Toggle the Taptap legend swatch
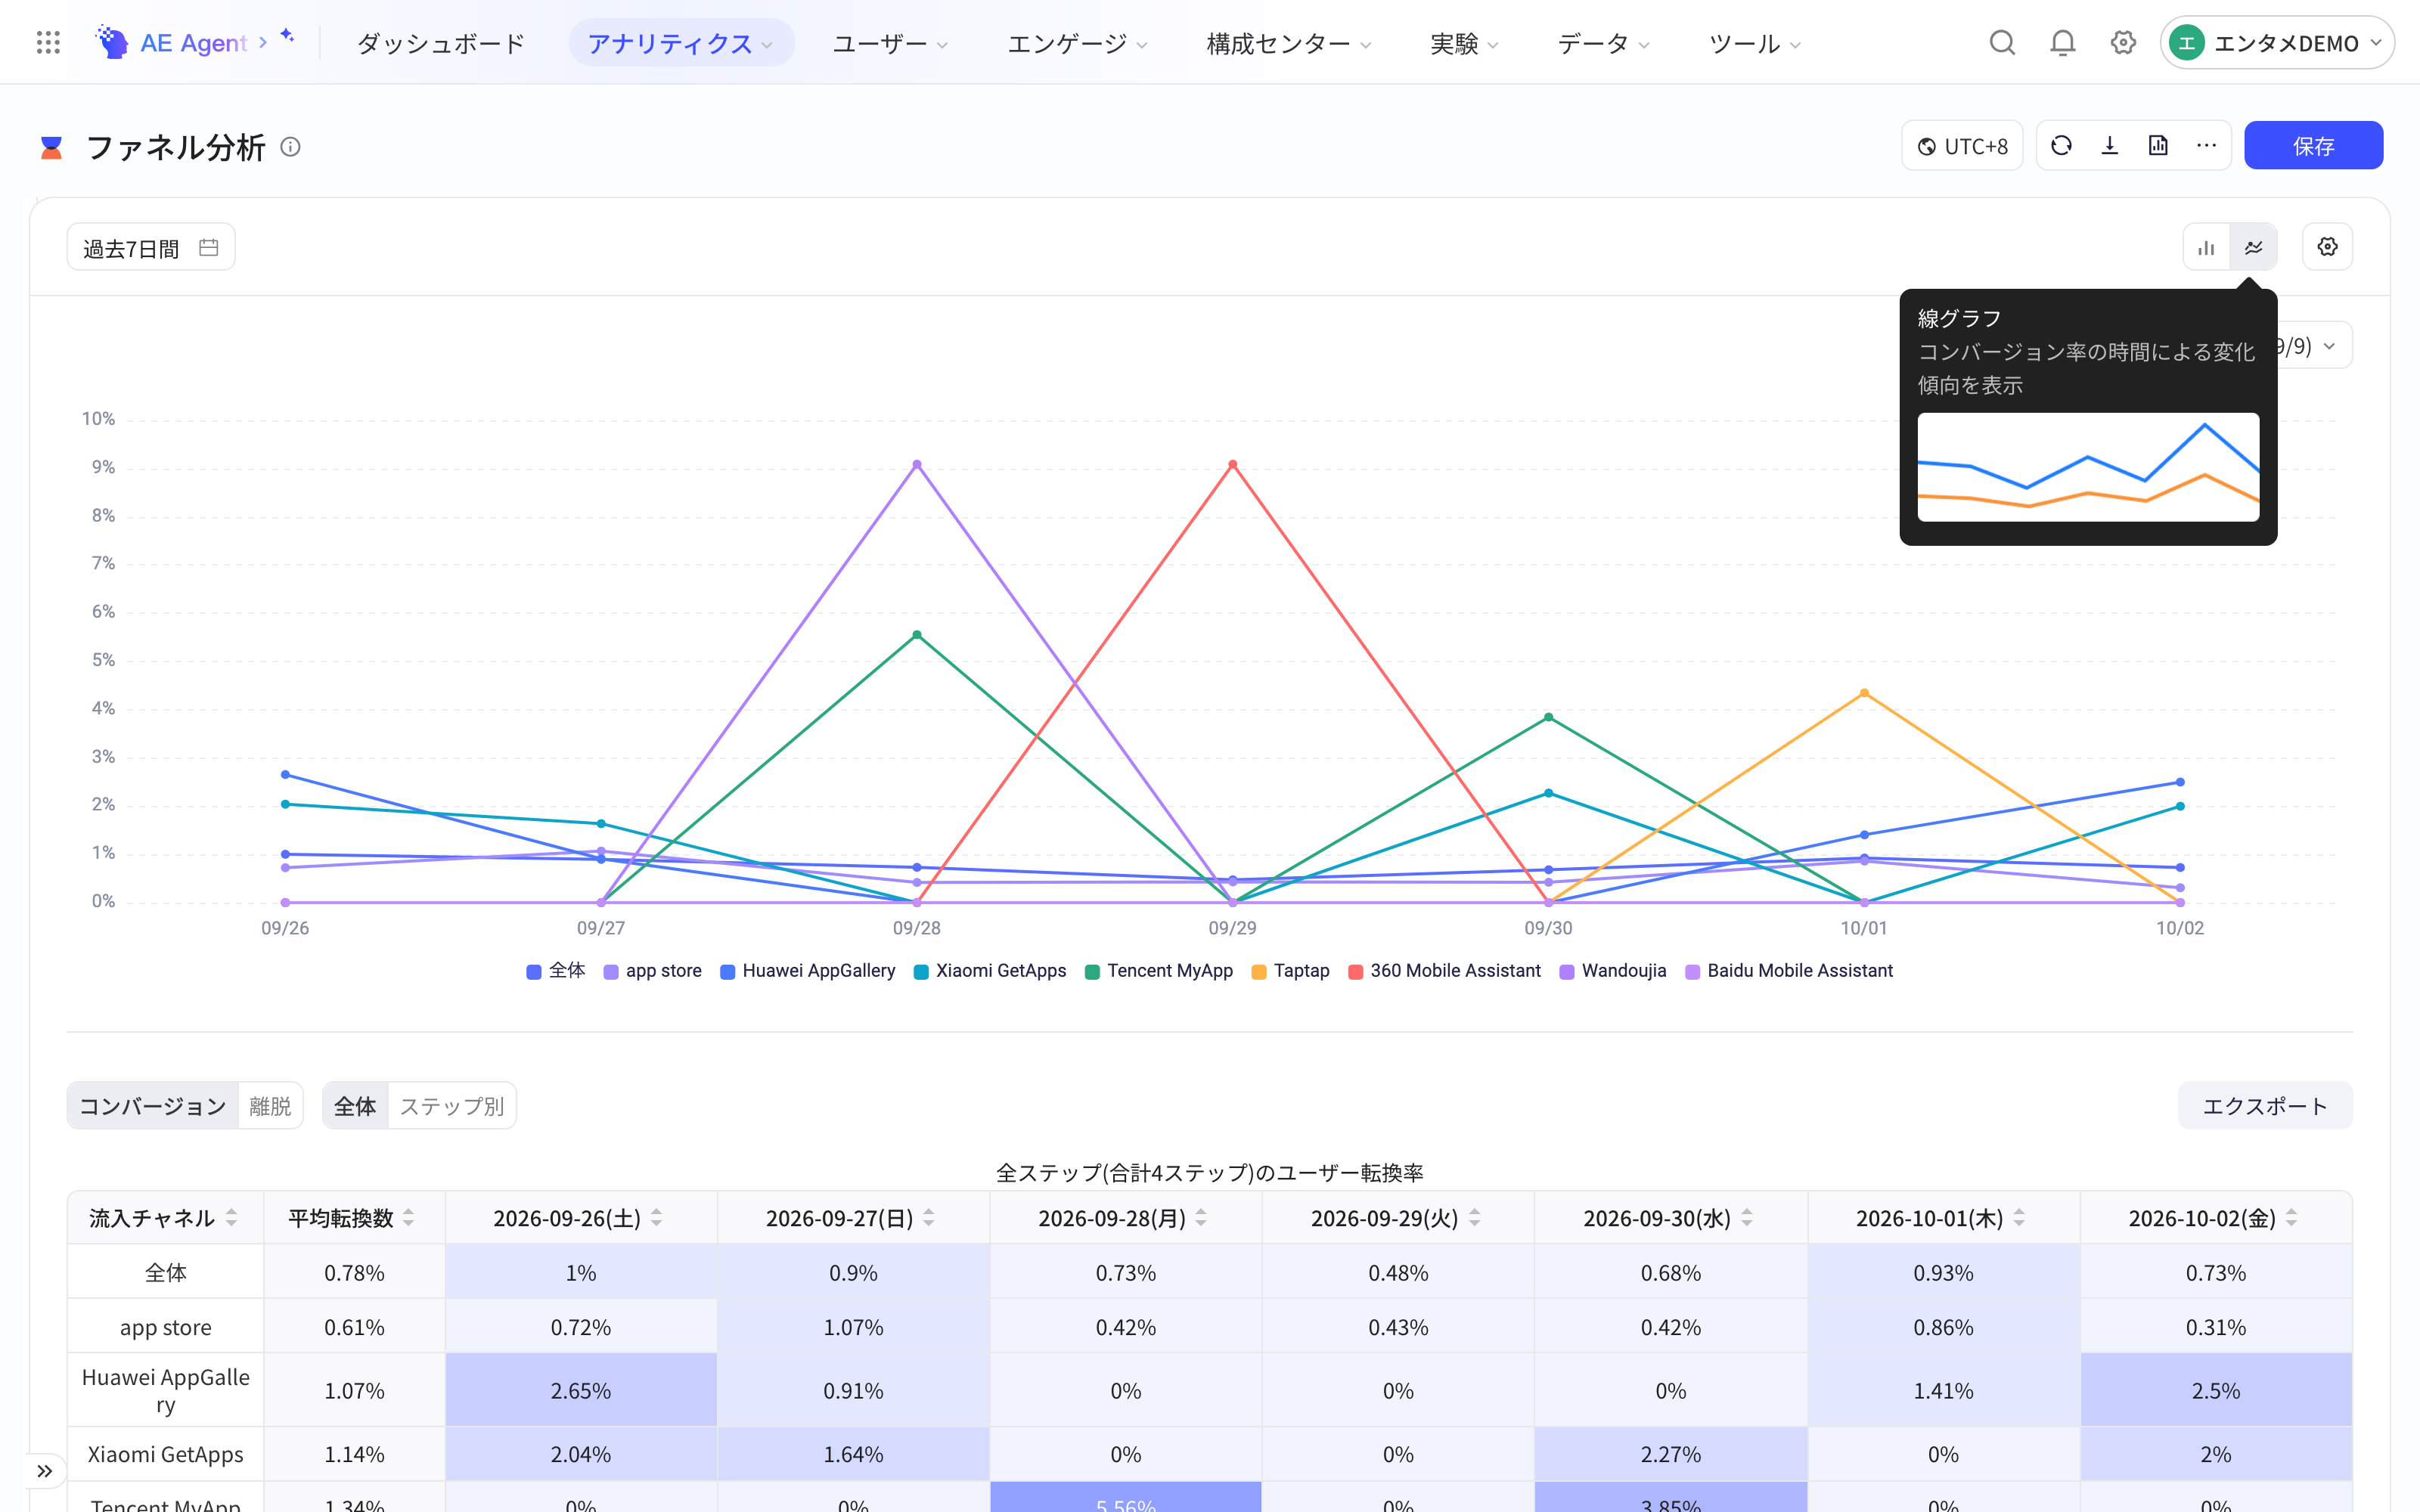 tap(1259, 972)
